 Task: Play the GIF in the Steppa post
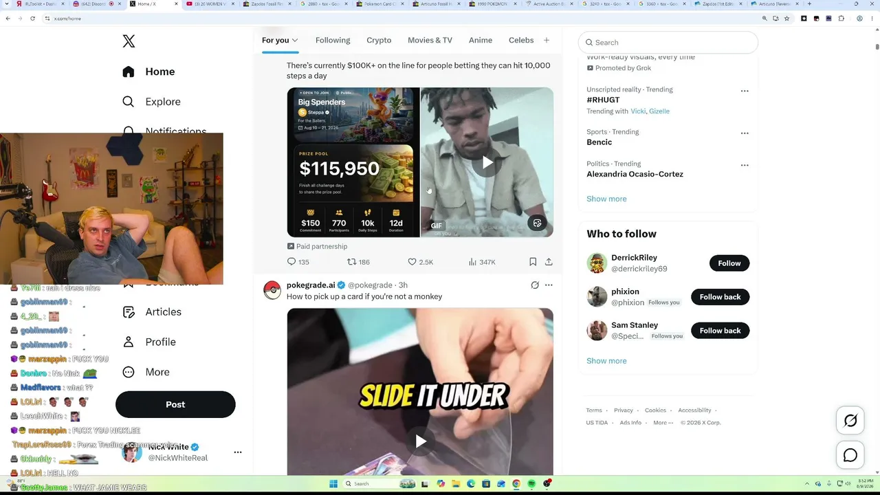pos(487,163)
